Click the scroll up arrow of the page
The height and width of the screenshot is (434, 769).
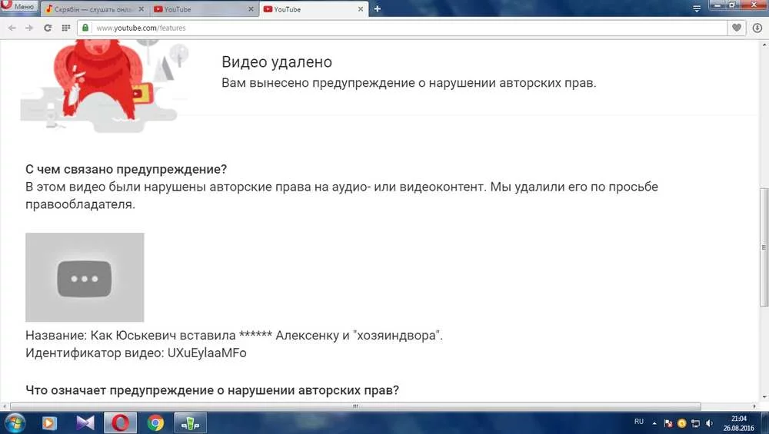[764, 45]
